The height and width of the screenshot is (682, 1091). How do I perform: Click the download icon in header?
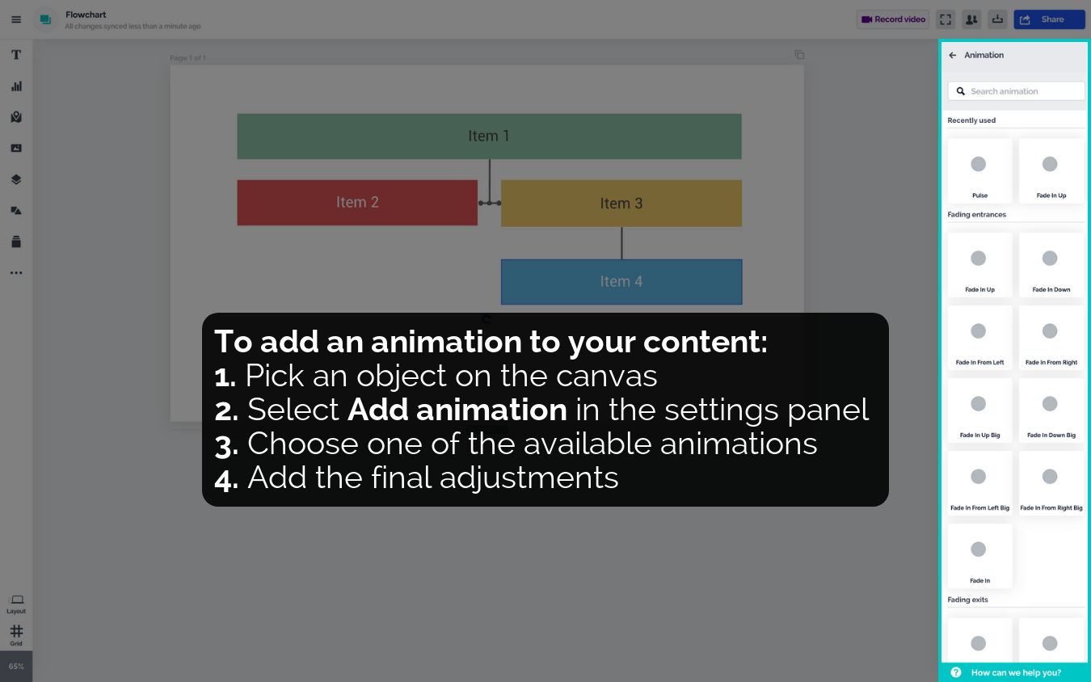point(997,19)
